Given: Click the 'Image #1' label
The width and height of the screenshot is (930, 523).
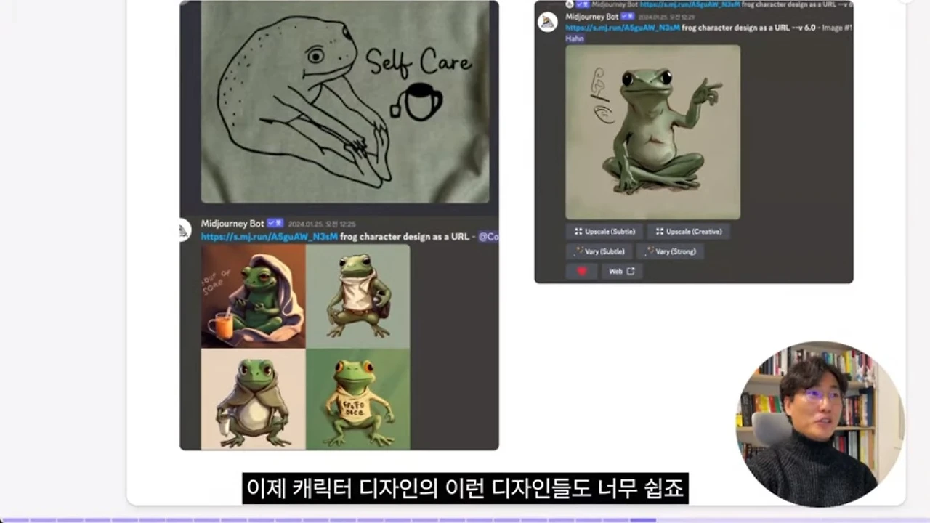Looking at the screenshot, I should click(837, 27).
